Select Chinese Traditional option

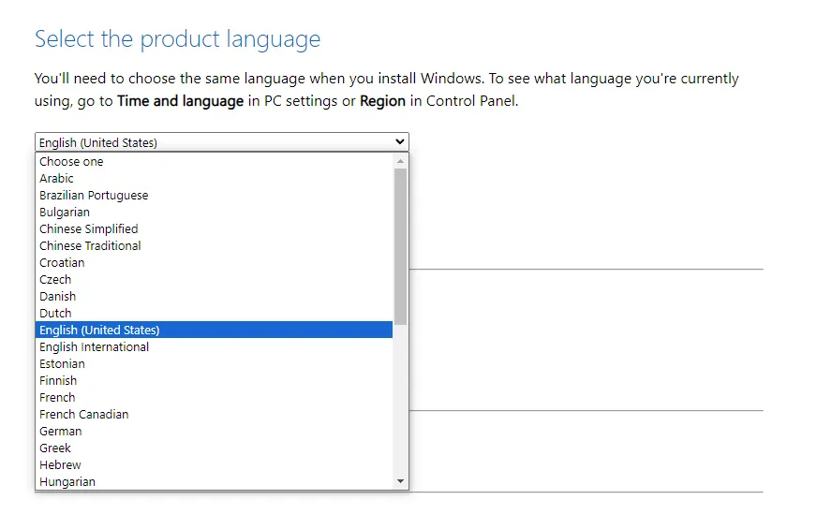pyautogui.click(x=214, y=245)
